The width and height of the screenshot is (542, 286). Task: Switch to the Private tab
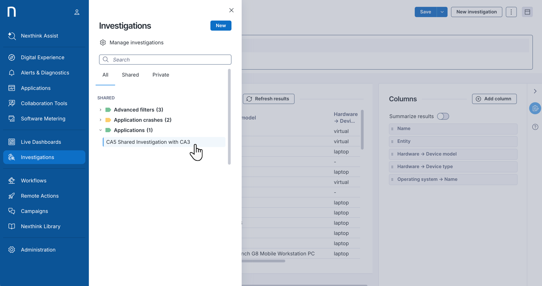tap(161, 75)
